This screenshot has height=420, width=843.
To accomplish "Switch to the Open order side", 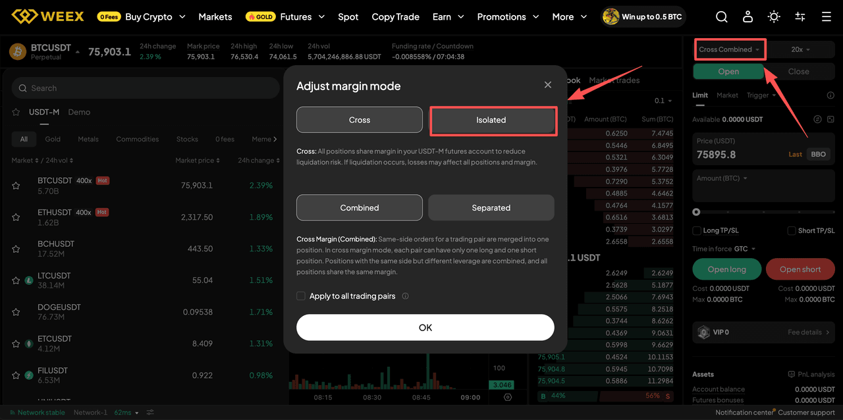I will click(x=728, y=71).
